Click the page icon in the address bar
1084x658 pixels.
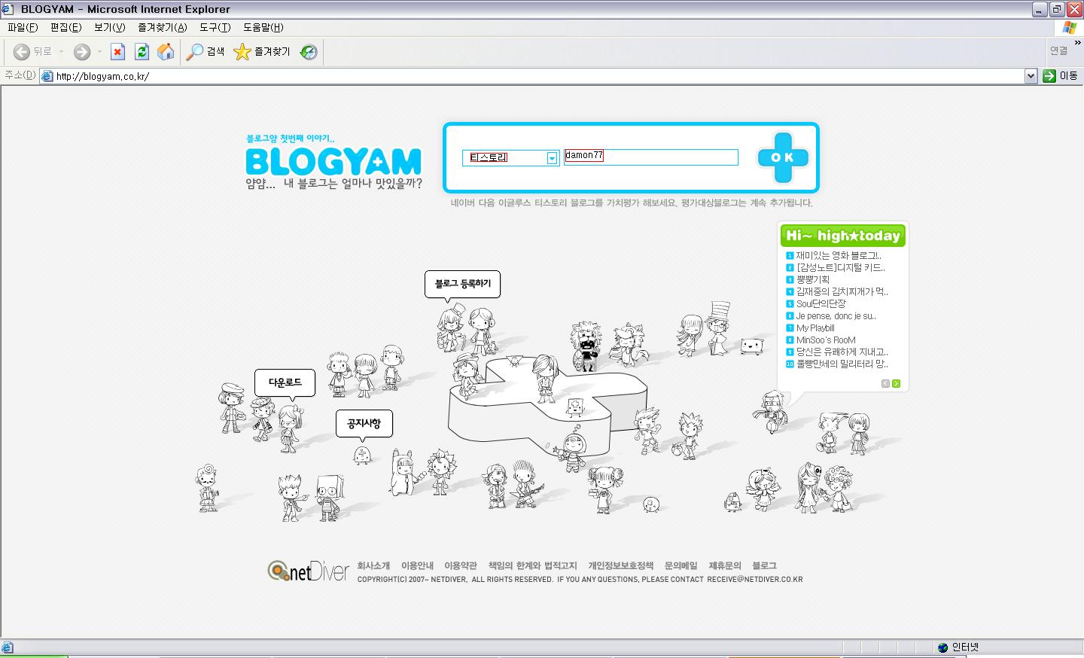(x=47, y=76)
